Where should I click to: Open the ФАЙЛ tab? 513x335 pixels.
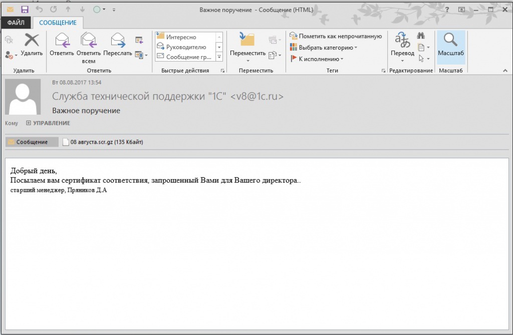click(16, 23)
